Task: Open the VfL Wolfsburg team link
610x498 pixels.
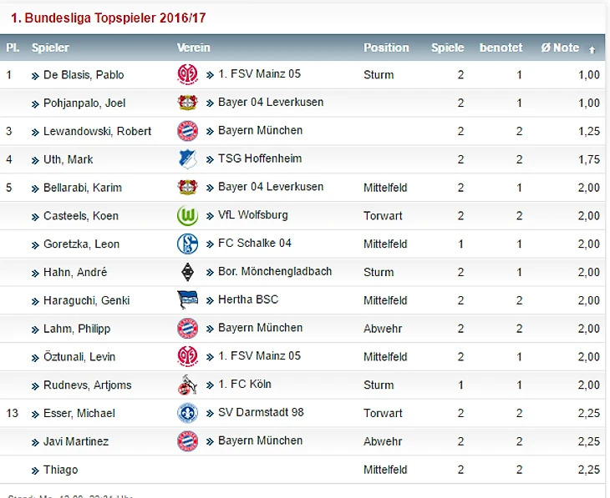Action: coord(253,215)
